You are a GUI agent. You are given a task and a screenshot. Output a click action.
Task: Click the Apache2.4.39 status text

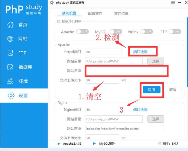coord(72,143)
